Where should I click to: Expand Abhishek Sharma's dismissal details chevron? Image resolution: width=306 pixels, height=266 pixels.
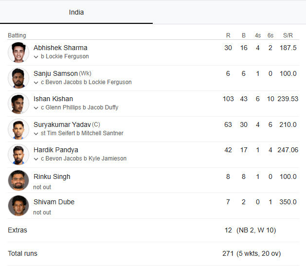(x=36, y=57)
